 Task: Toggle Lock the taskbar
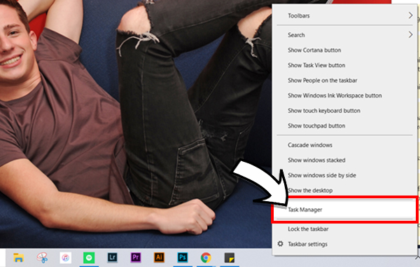point(344,229)
